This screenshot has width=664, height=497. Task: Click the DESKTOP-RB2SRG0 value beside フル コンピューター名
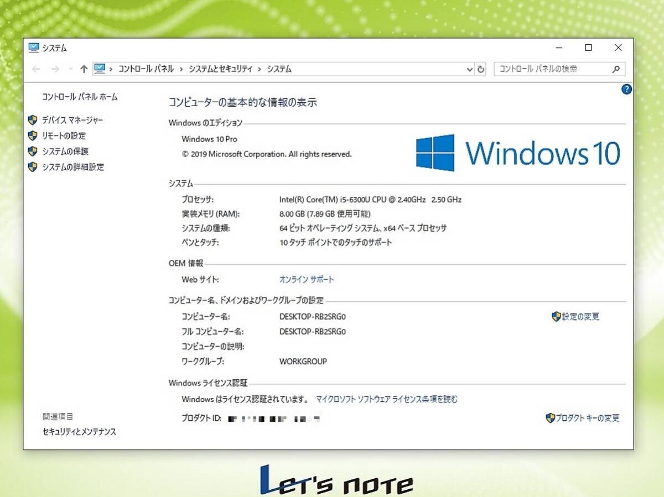point(313,332)
